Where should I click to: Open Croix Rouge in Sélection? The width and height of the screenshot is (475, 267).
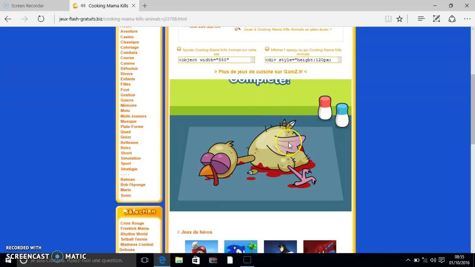click(132, 223)
